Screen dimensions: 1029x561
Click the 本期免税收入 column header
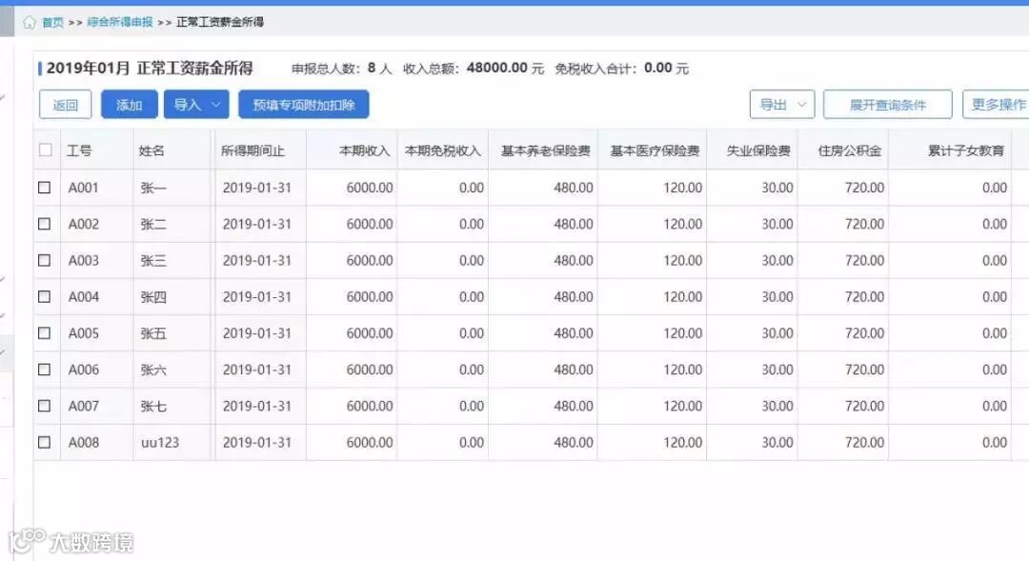pos(443,150)
